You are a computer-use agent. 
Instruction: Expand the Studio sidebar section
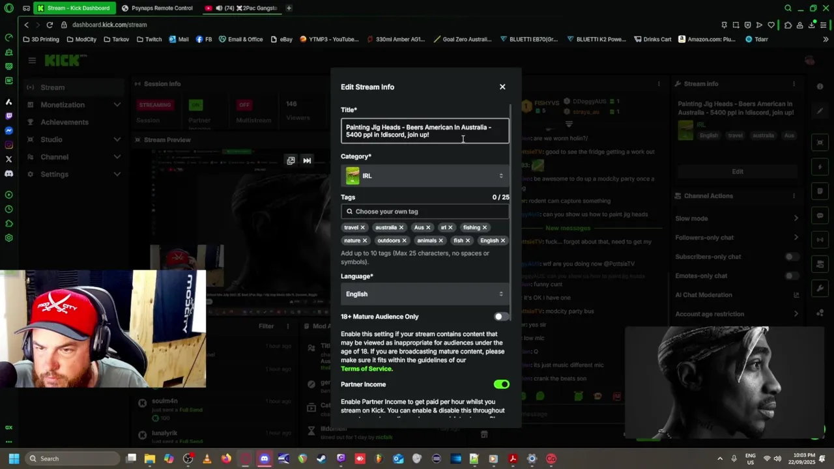[x=117, y=139]
